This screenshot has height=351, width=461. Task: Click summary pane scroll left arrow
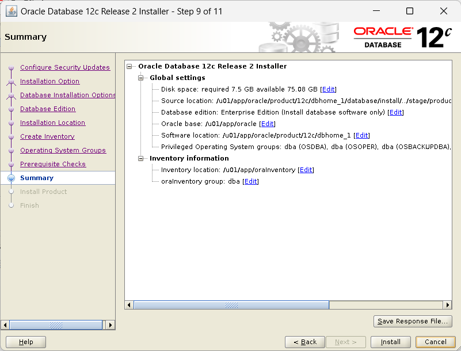[129, 305]
